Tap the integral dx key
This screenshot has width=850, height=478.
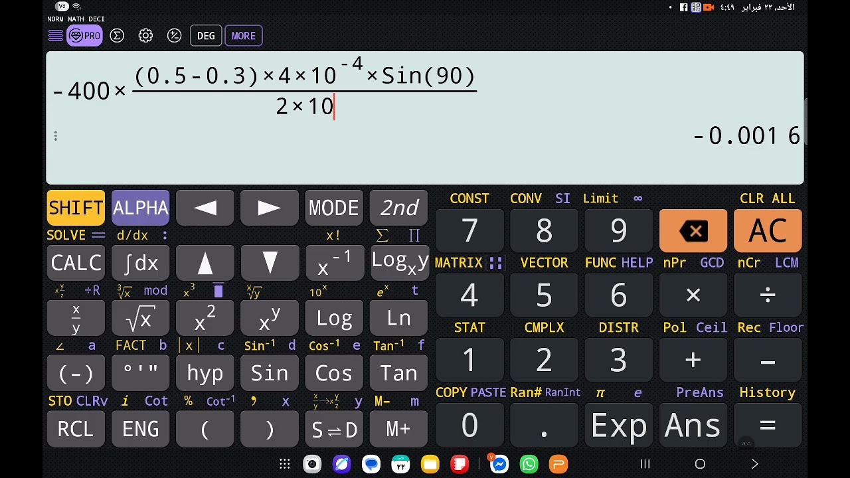pyautogui.click(x=140, y=263)
